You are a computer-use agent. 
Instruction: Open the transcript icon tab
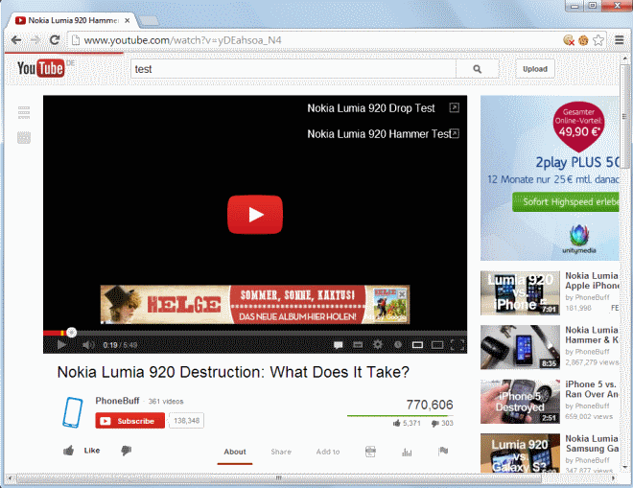tap(370, 452)
